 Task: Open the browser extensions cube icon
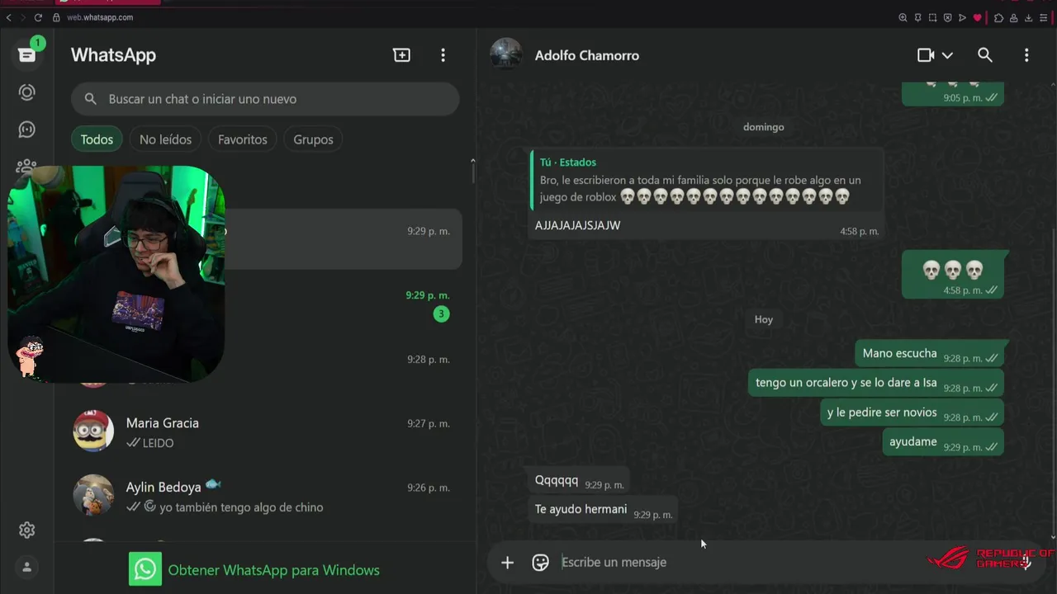[x=999, y=17]
